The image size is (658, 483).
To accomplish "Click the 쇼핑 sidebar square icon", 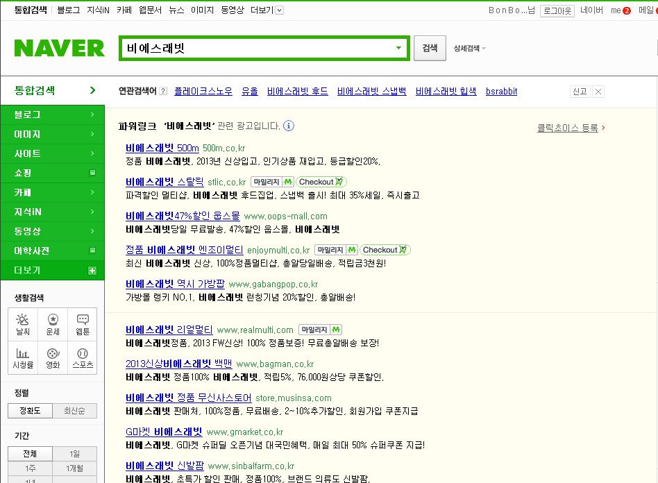I will coord(92,173).
